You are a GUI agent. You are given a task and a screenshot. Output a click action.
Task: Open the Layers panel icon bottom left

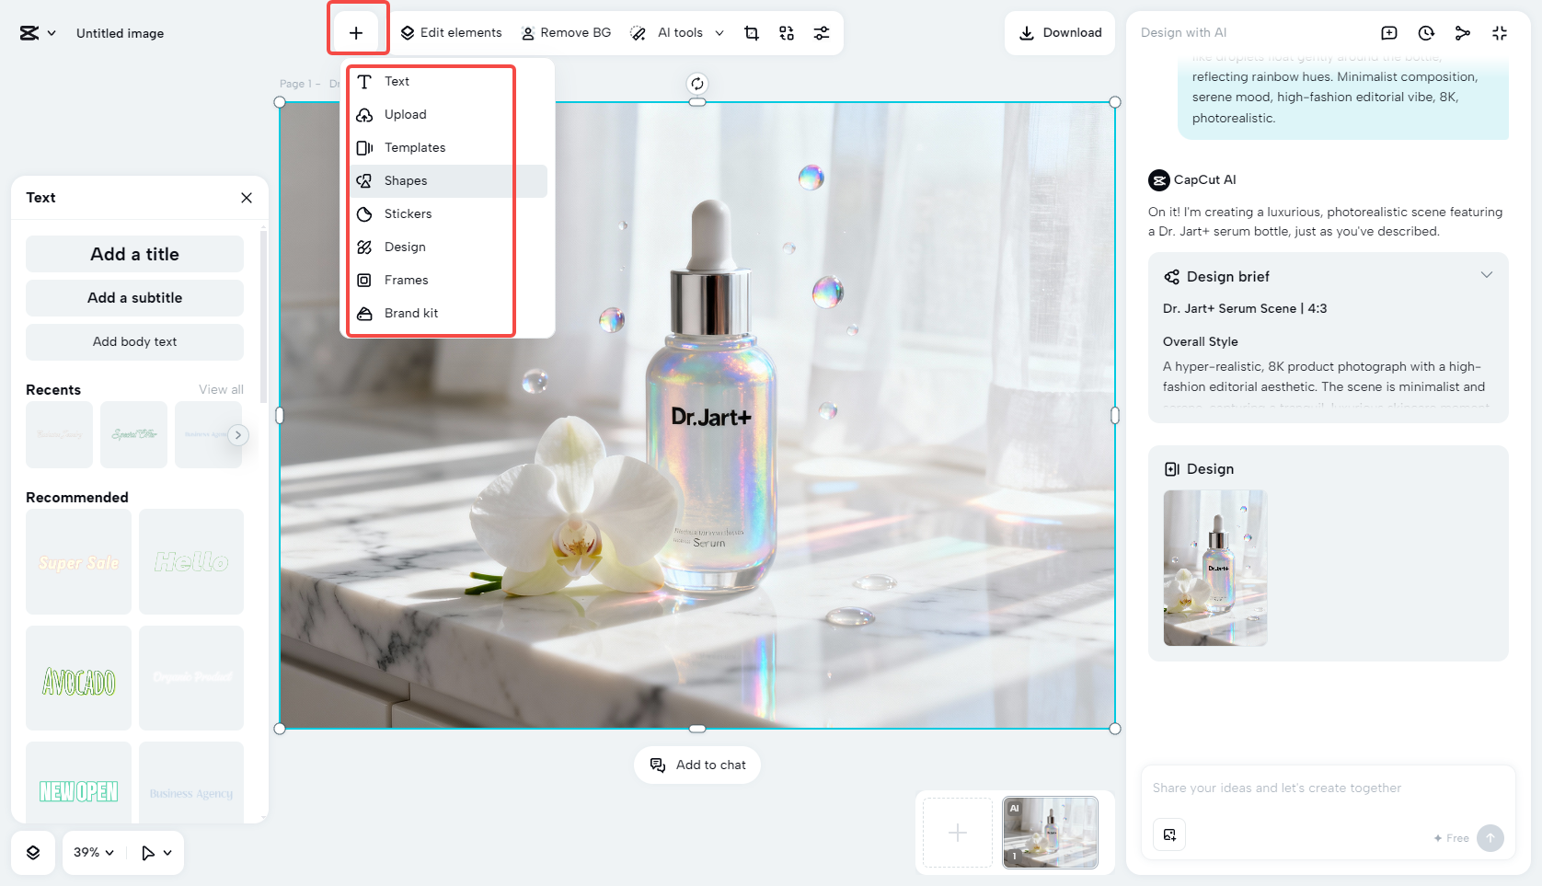pos(33,852)
